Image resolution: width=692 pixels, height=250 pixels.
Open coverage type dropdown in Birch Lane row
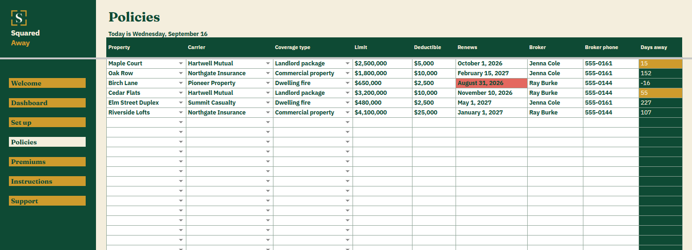(x=347, y=83)
